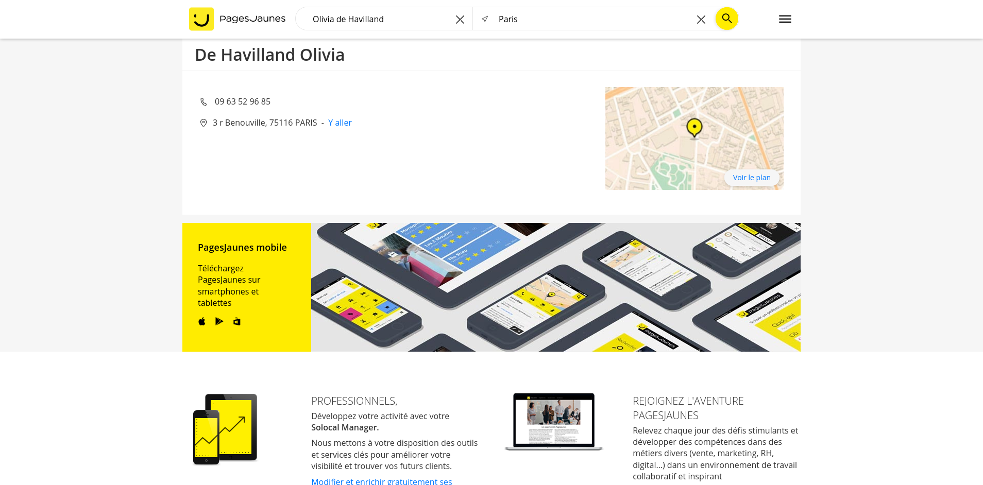This screenshot has width=983, height=485.
Task: Click the map thumbnail
Action: click(694, 138)
